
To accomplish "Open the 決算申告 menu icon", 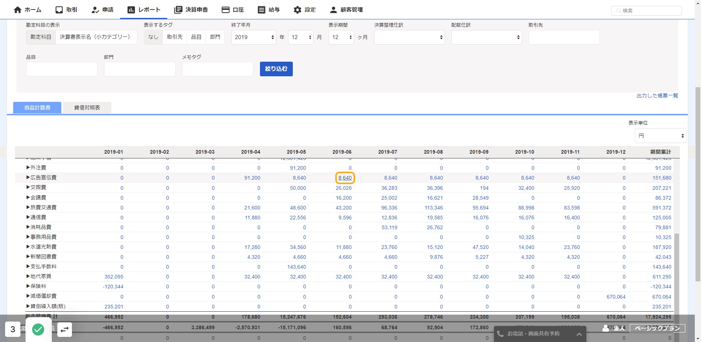I will [x=178, y=10].
